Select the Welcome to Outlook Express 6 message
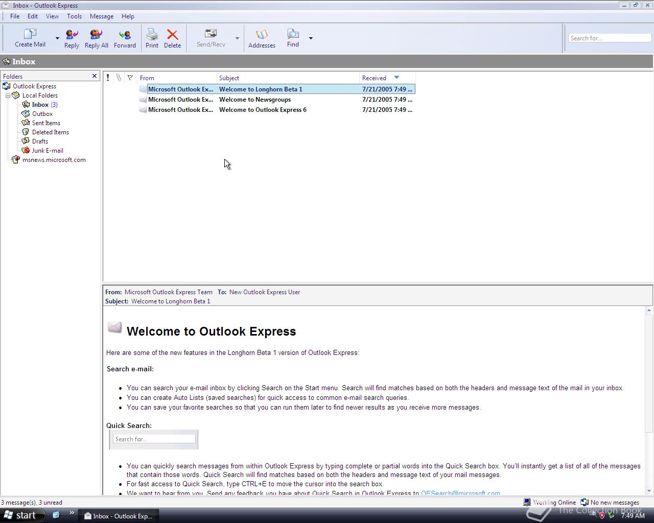654x523 pixels. point(276,110)
